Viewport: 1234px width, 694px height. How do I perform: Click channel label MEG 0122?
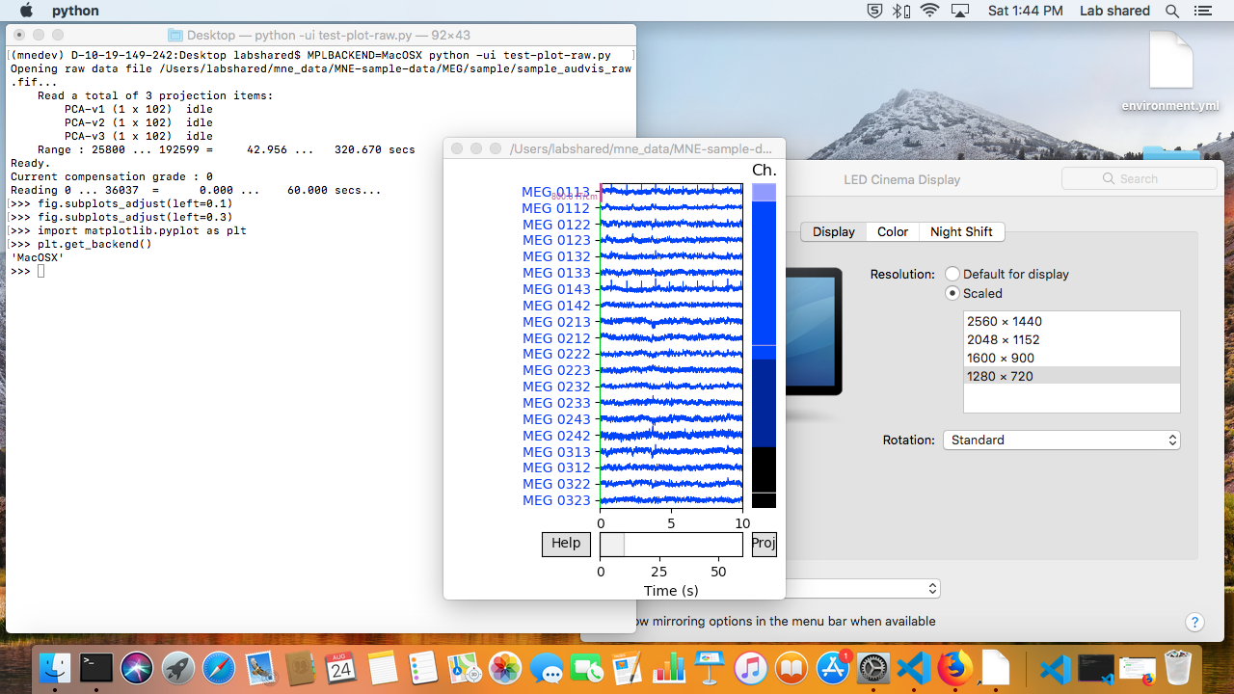tap(555, 225)
